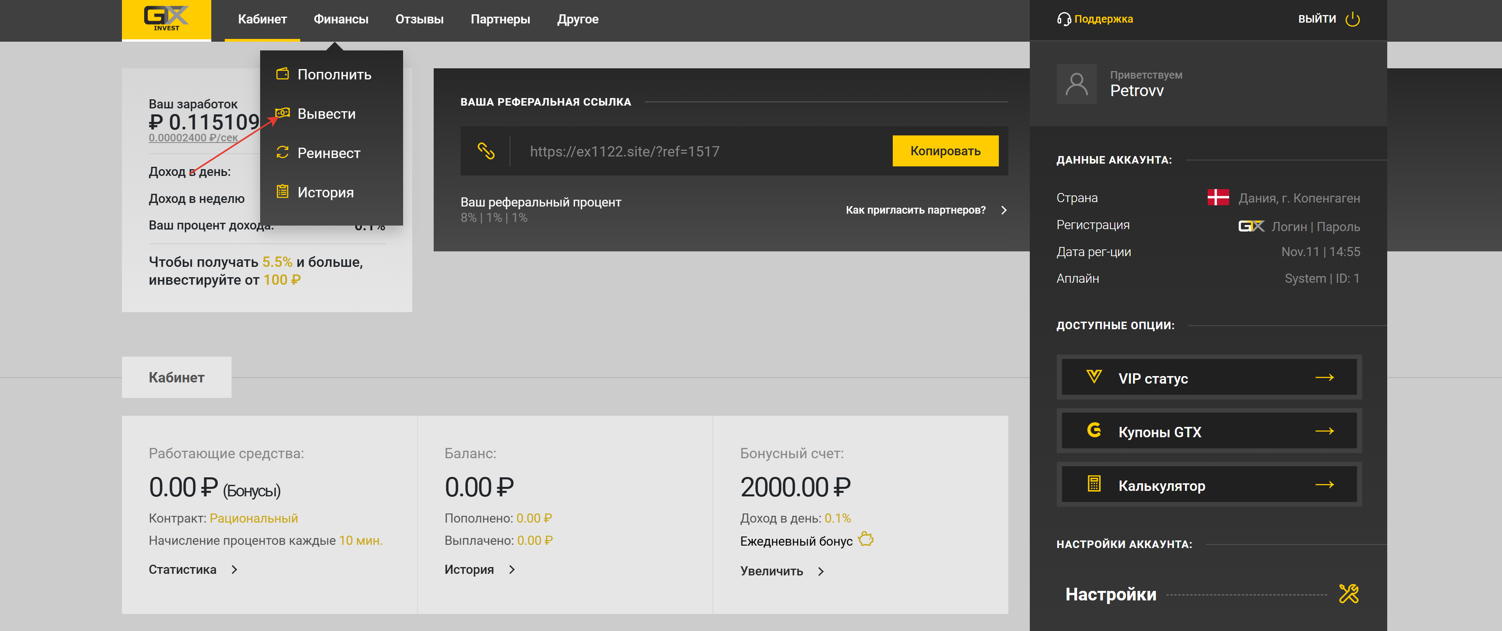The height and width of the screenshot is (631, 1502).
Task: Open the Статистика link
Action: click(183, 570)
